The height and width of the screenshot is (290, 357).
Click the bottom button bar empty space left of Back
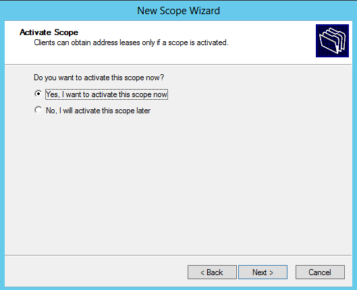click(x=96, y=272)
